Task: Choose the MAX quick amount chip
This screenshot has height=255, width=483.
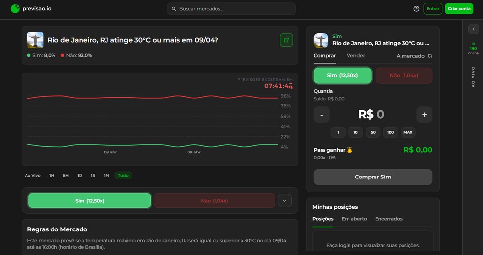Action: pyautogui.click(x=407, y=132)
